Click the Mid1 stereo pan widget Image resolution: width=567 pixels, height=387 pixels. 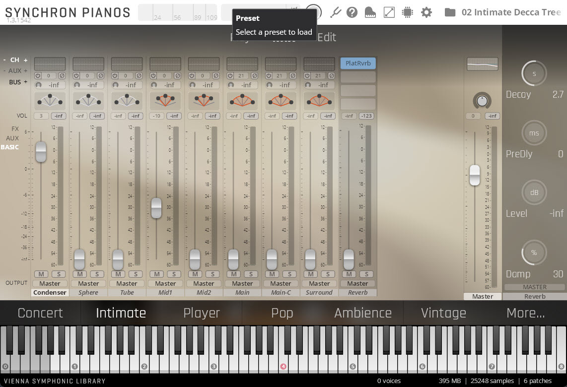165,100
